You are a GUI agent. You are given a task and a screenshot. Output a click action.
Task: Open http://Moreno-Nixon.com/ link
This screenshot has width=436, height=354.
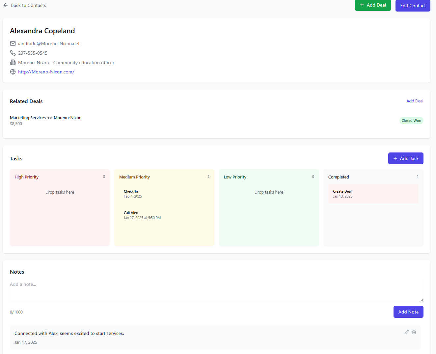[46, 72]
